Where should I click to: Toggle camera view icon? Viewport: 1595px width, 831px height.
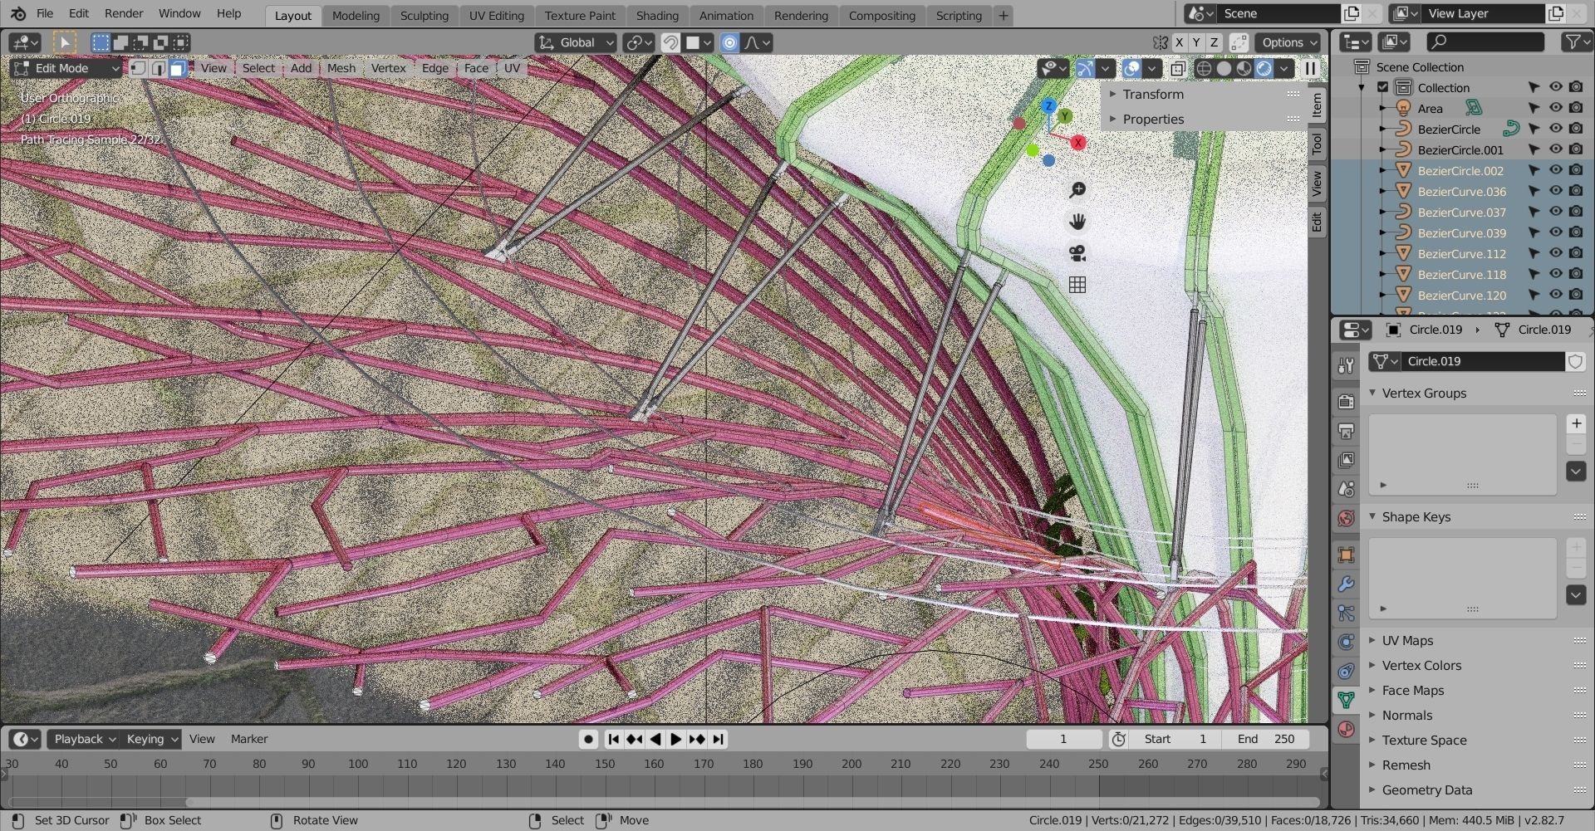click(x=1077, y=253)
